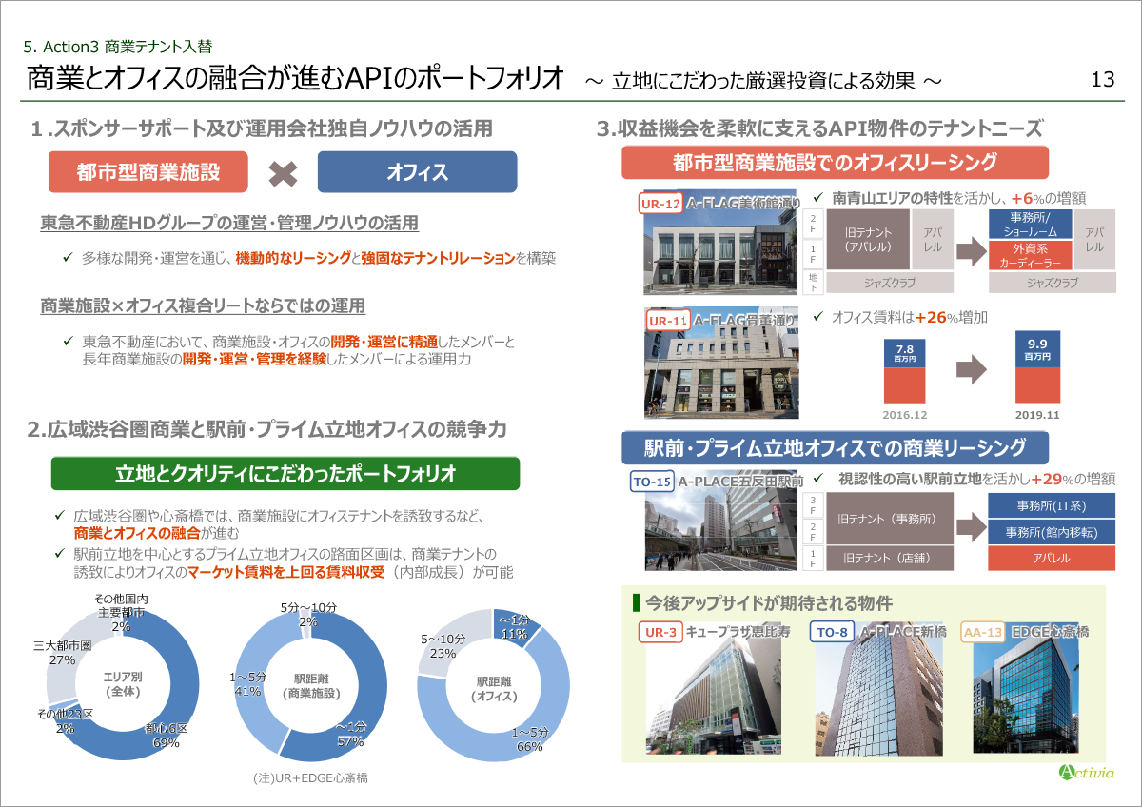Select the subtitle 立地にこだわった厳選投資による効果
This screenshot has height=807, width=1142.
(x=764, y=82)
